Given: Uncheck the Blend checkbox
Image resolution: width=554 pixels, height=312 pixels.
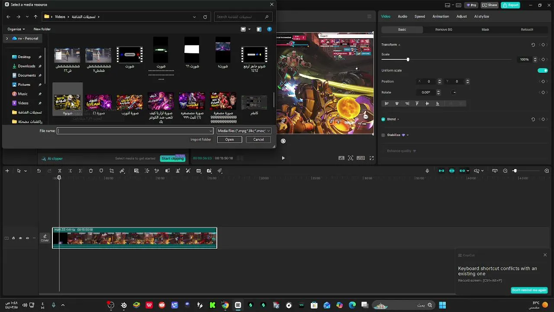Looking at the screenshot, I should pyautogui.click(x=383, y=119).
